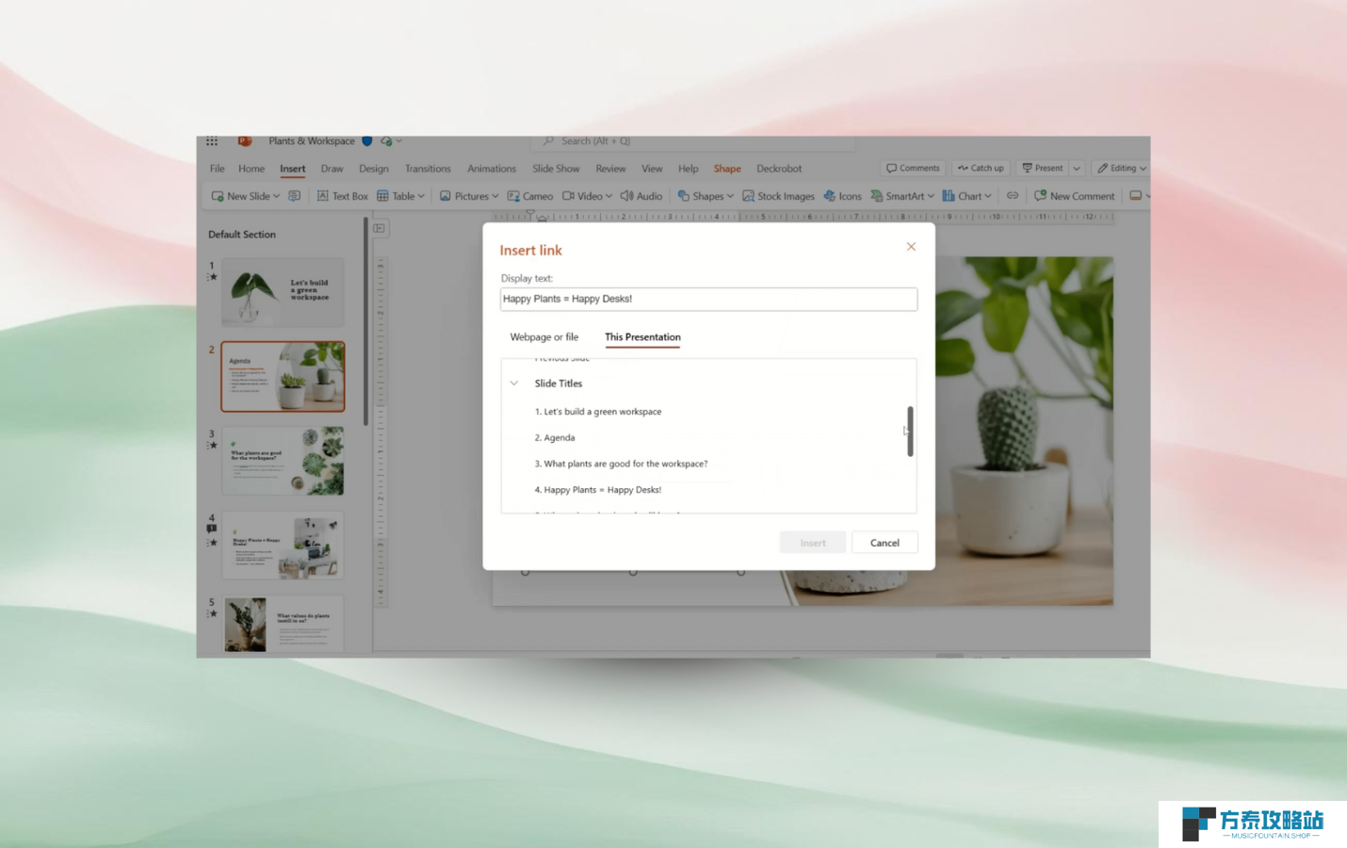The height and width of the screenshot is (848, 1347).
Task: Insert Audio from the ribbon
Action: [x=641, y=196]
